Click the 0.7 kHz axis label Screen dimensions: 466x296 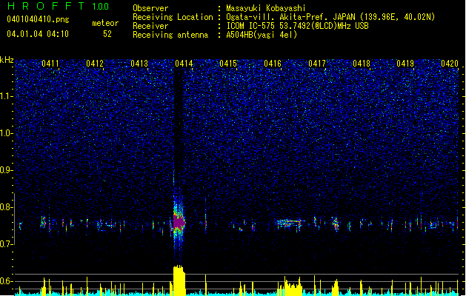point(7,244)
